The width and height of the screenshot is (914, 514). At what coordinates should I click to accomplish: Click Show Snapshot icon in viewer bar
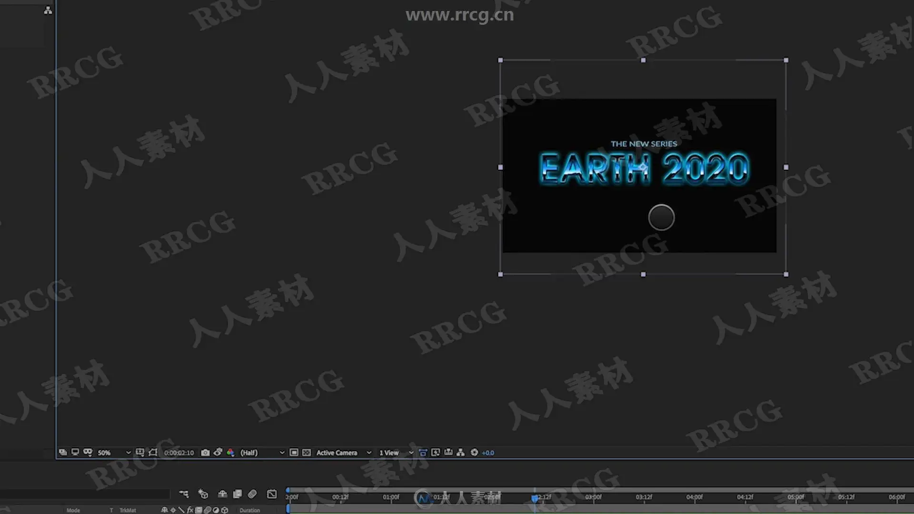(218, 453)
